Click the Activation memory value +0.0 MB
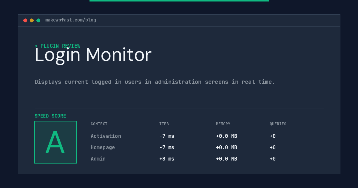358x188 pixels. coord(226,136)
